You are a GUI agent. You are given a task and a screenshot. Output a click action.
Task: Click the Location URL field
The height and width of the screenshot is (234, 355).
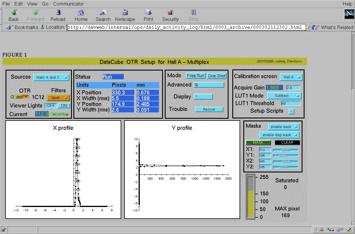point(186,27)
